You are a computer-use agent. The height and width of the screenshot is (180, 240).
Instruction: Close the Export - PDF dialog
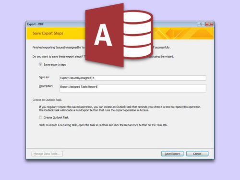[x=209, y=24]
